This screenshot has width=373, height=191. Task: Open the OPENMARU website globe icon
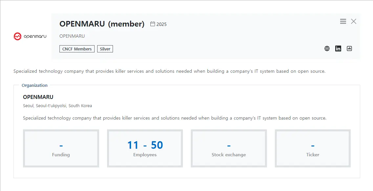tap(327, 48)
